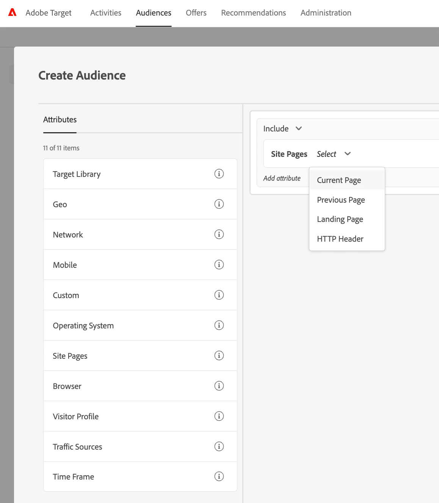
Task: Select the Attributes tab
Action: [x=60, y=120]
